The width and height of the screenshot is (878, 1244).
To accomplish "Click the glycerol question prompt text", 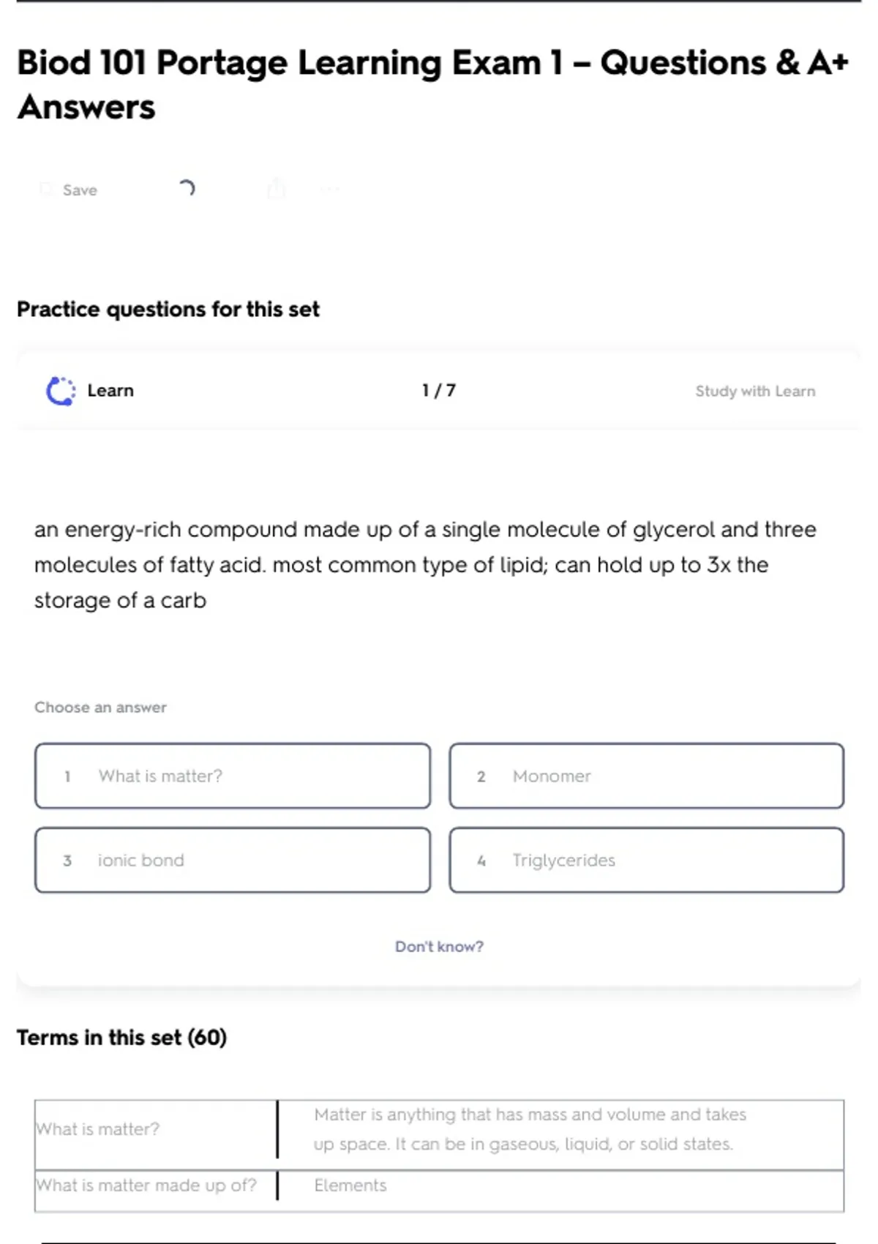I will coord(424,564).
